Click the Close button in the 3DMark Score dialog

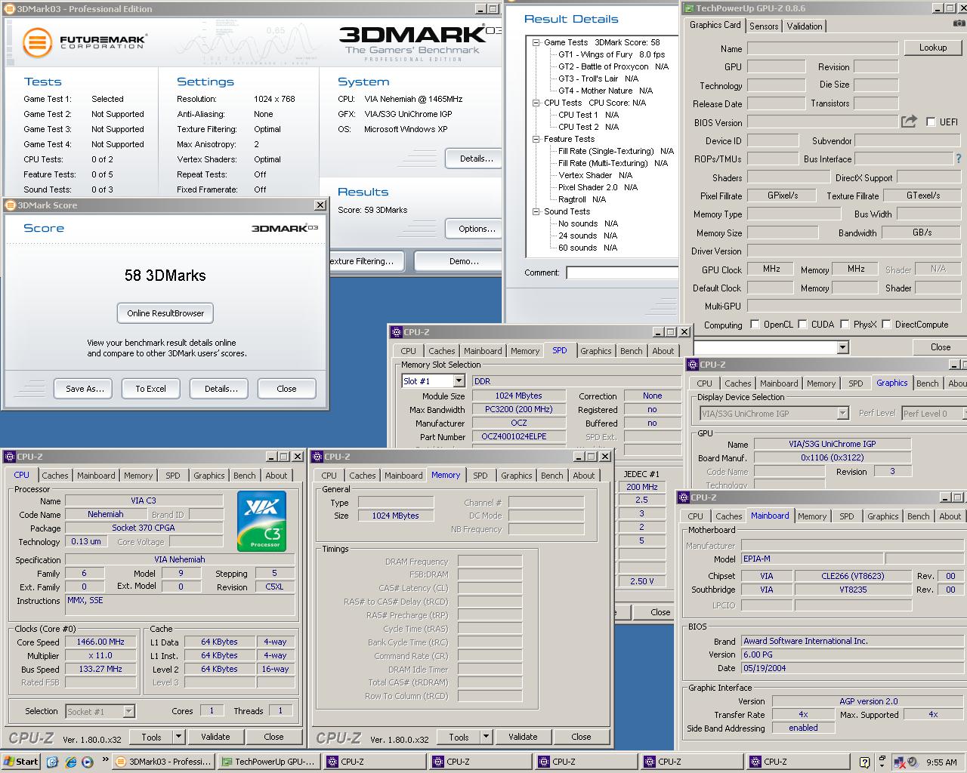286,389
